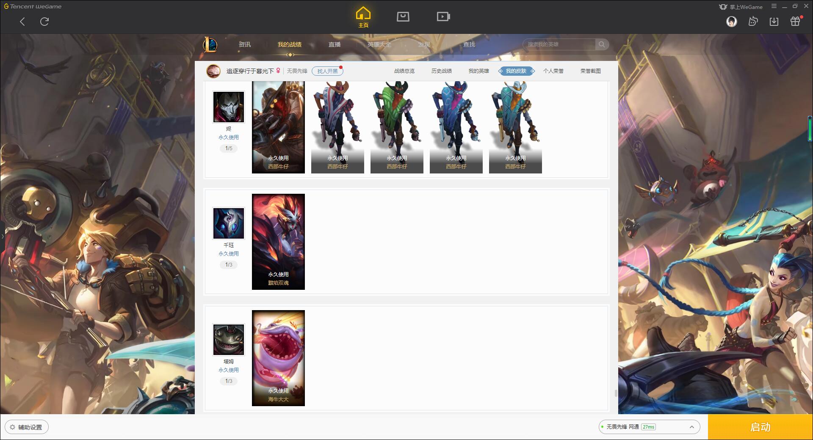
Task: Open the video live icon
Action: pos(443,16)
